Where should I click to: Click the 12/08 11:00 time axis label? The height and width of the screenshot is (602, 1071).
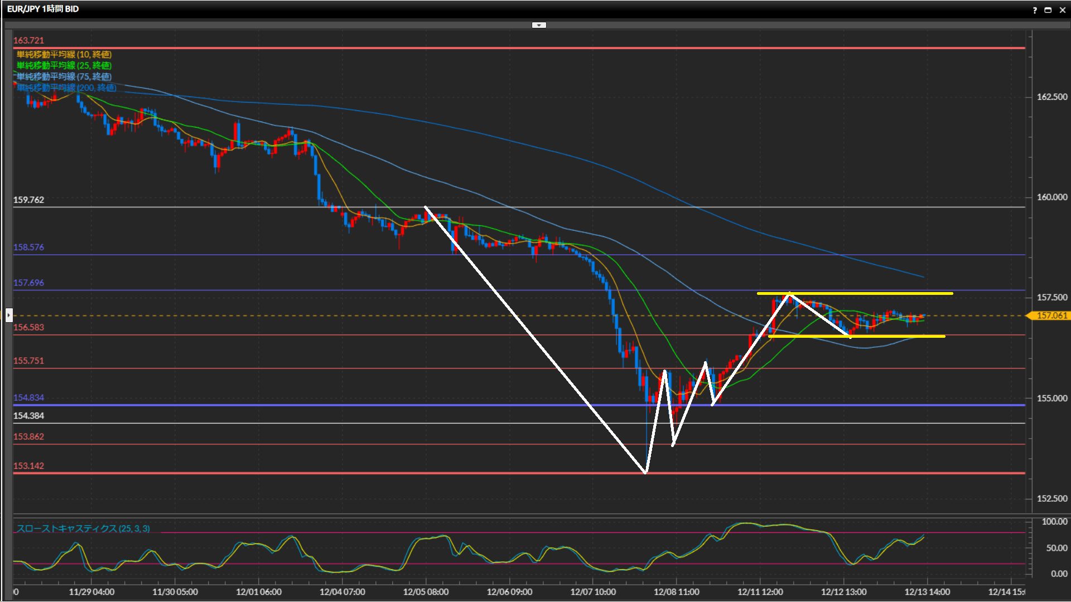[676, 591]
